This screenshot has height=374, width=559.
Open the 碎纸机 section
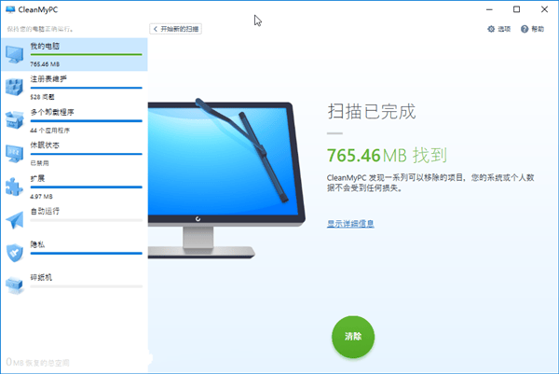pyautogui.click(x=75, y=285)
